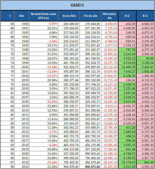
Task: Select the 34,11% return cell for 1995
Action: point(44,45)
